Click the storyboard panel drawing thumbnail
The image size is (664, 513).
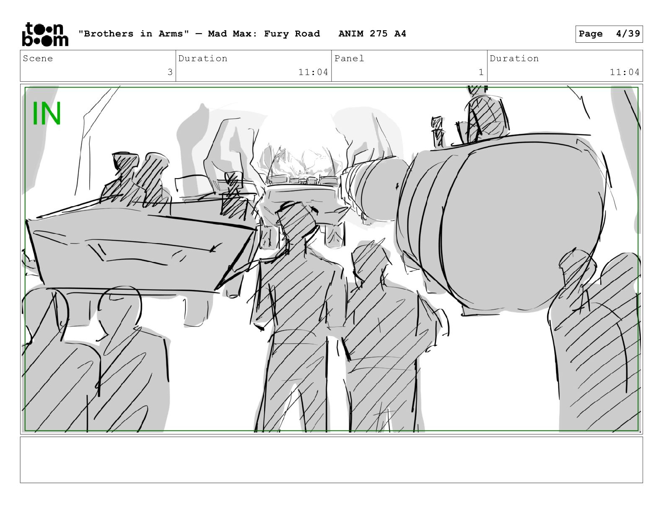[332, 259]
